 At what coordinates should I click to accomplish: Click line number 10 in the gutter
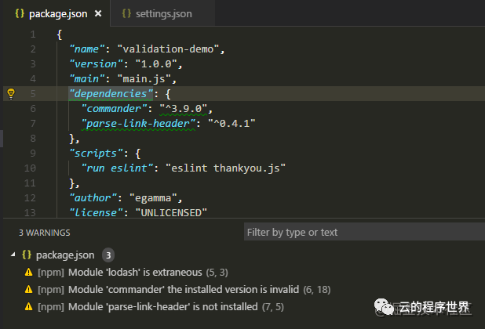coord(30,168)
